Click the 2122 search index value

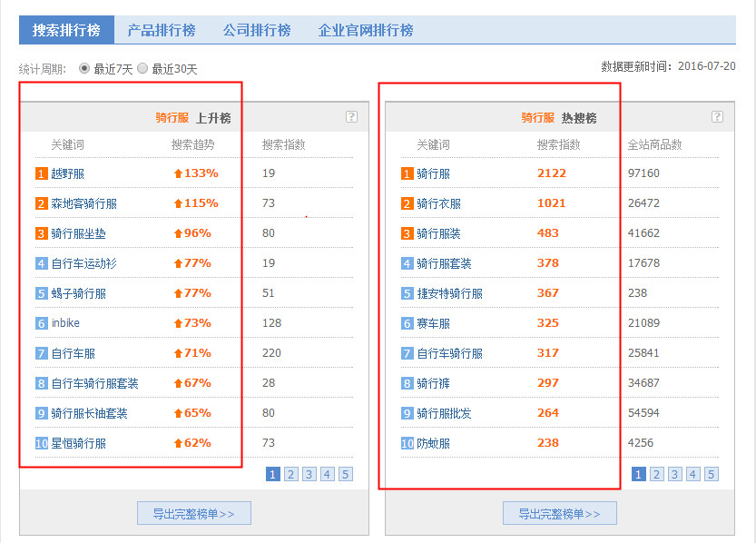coord(552,173)
